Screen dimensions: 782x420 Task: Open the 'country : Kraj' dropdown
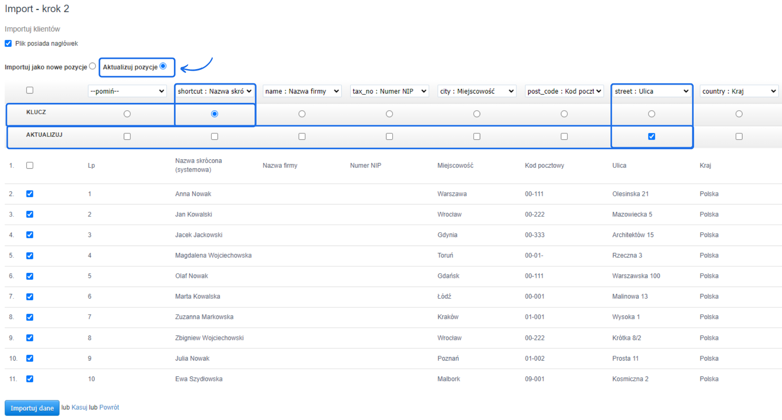(739, 91)
